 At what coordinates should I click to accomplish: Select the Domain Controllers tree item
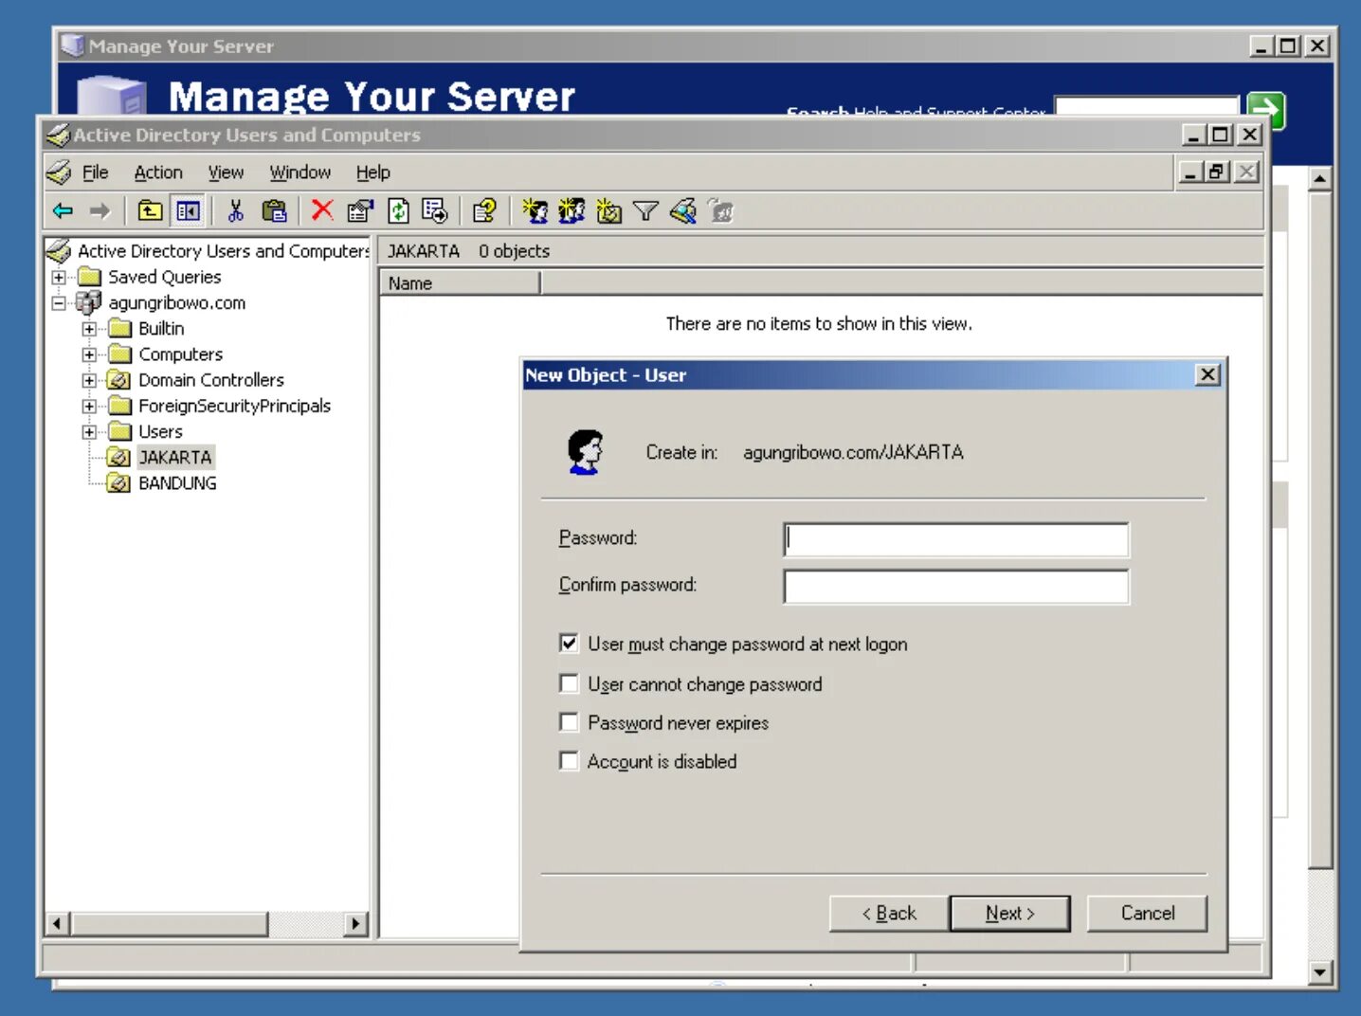211,380
